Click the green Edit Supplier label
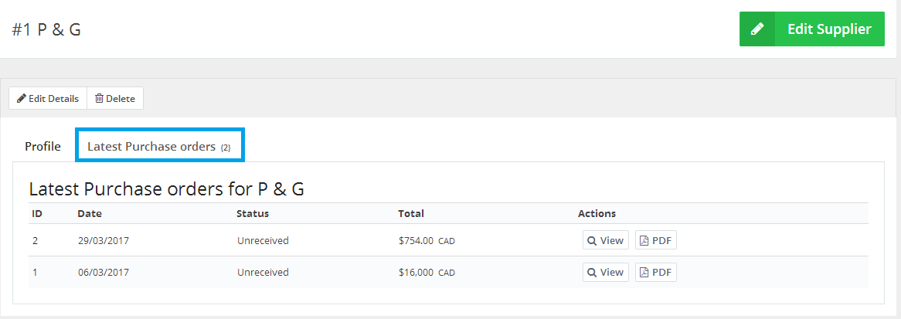 click(829, 29)
